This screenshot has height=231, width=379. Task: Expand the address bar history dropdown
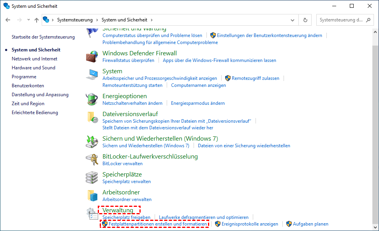click(293, 20)
